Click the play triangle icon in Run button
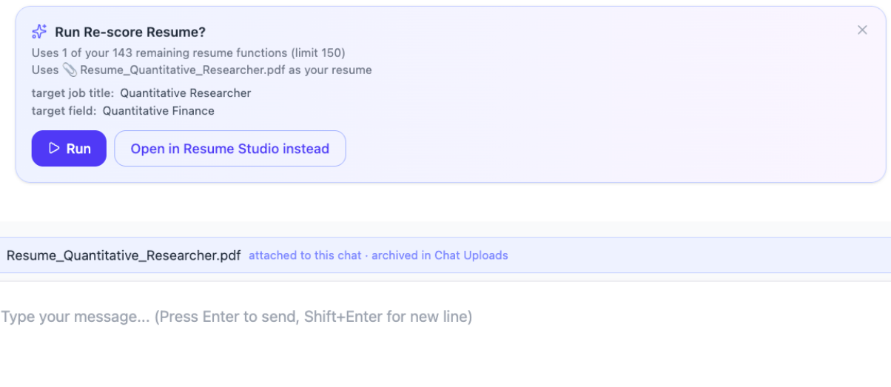The image size is (891, 387). [x=54, y=148]
